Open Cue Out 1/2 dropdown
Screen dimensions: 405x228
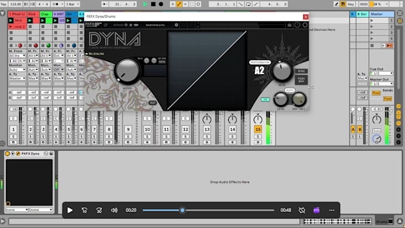coord(382,74)
